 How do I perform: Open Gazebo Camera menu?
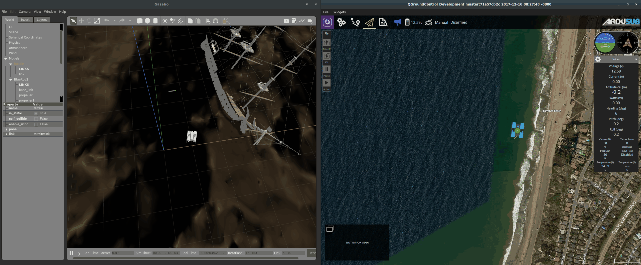coord(25,11)
